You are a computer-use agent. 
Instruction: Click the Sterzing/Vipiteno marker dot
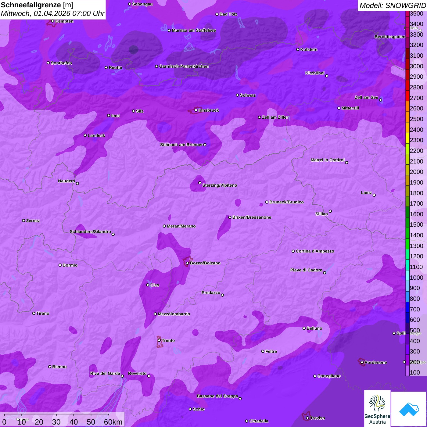tap(200, 183)
